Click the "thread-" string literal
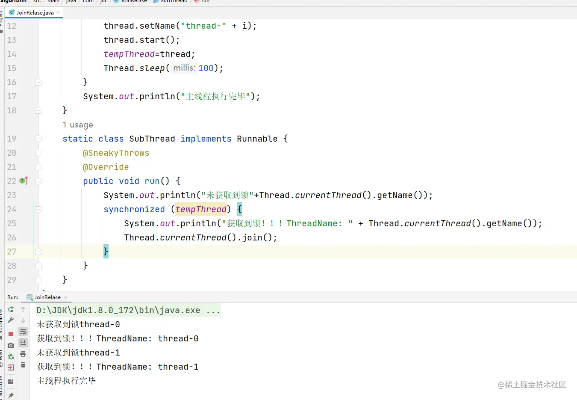 203,26
